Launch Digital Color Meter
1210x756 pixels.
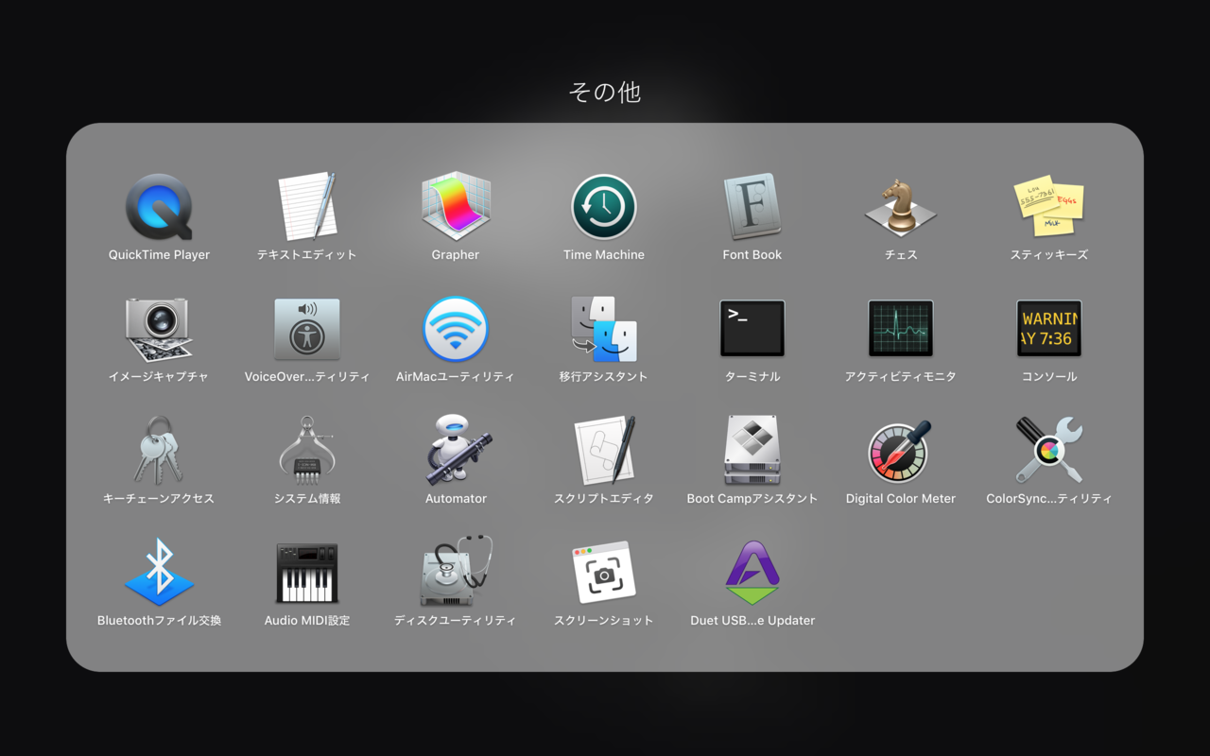[901, 451]
